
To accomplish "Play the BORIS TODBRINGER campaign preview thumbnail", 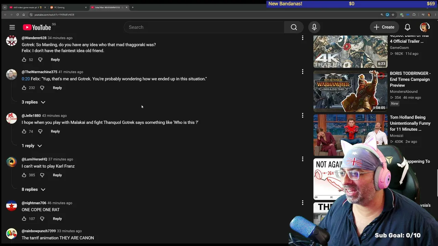I will [350, 91].
